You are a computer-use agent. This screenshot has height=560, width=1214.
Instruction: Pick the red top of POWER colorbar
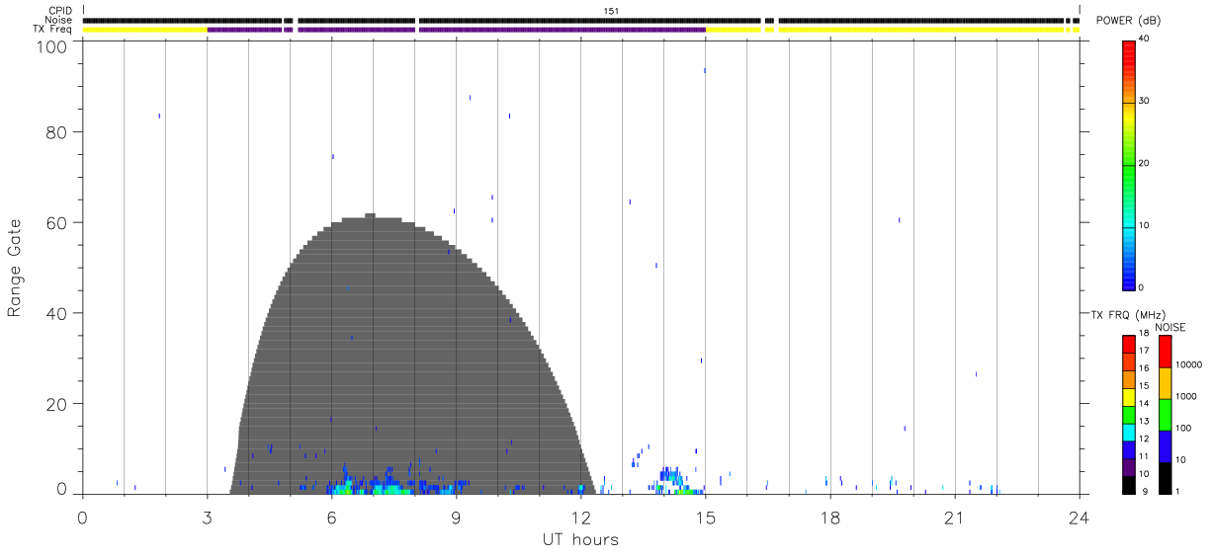pos(1128,47)
